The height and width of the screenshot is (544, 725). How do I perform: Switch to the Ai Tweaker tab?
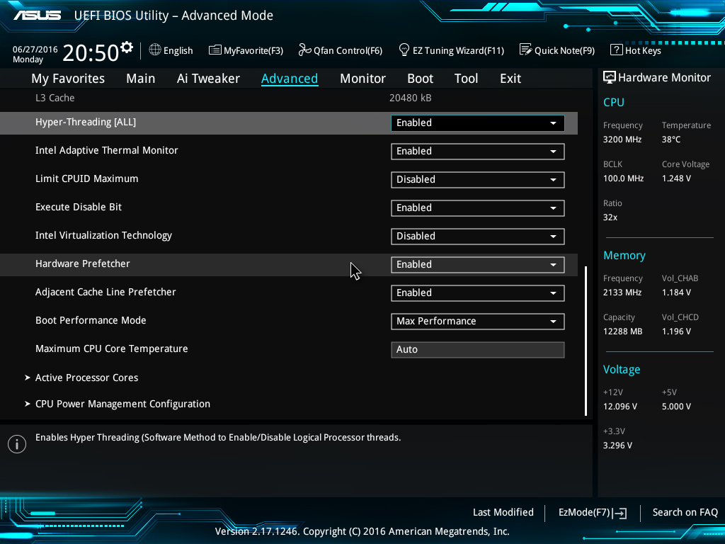coord(208,79)
